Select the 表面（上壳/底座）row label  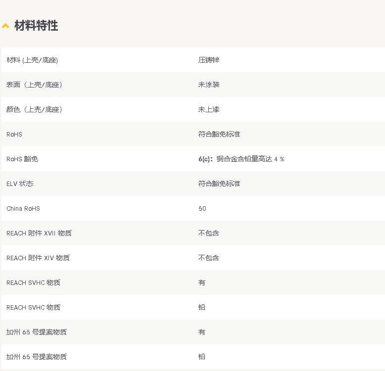click(34, 85)
